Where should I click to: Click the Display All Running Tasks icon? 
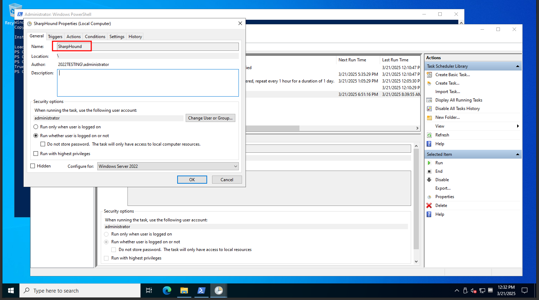tap(429, 100)
